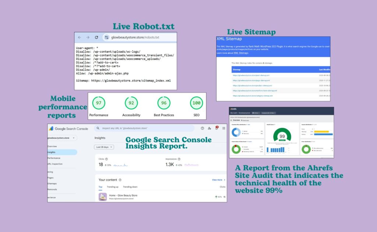Screen dimensions: 377x232
Task: Click the Ahrefs Overview tab
Action: (x=236, y=120)
